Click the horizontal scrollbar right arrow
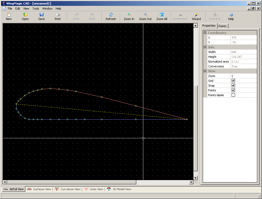Image resolution: width=262 pixels, height=199 pixels. pos(191,182)
